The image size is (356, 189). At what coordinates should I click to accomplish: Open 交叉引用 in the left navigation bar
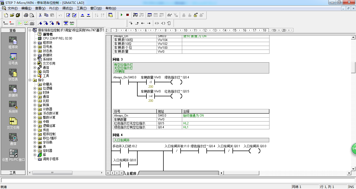click(13, 123)
